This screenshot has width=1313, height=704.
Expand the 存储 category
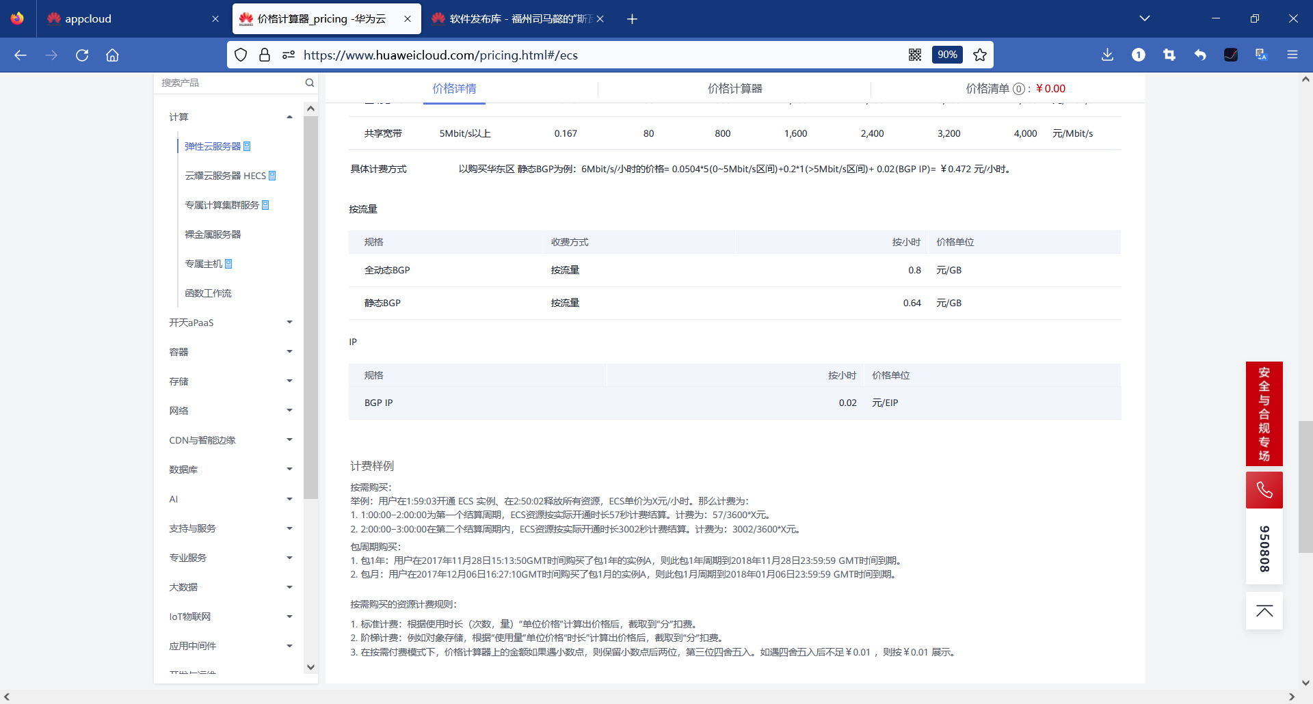pyautogui.click(x=289, y=381)
